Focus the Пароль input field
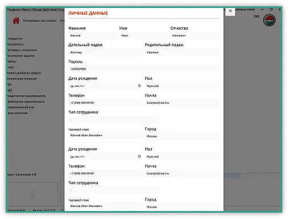The height and width of the screenshot is (219, 288). click(144, 69)
